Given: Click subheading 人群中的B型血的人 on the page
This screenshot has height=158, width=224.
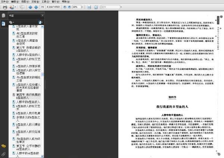Looking at the screenshot, I should (172, 115).
